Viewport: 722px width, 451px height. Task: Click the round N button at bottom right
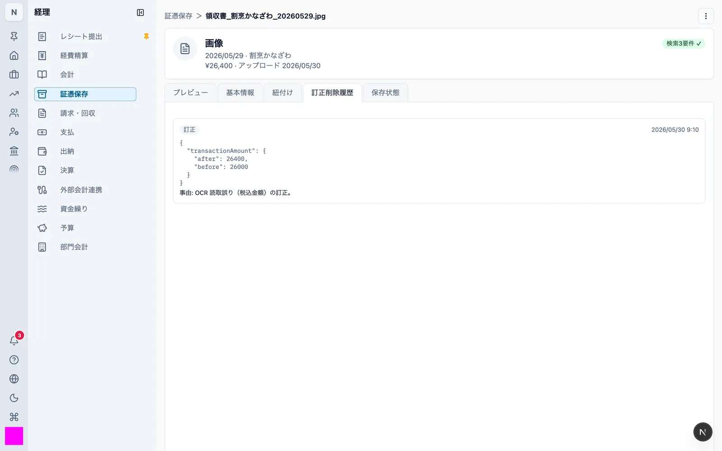pyautogui.click(x=703, y=432)
